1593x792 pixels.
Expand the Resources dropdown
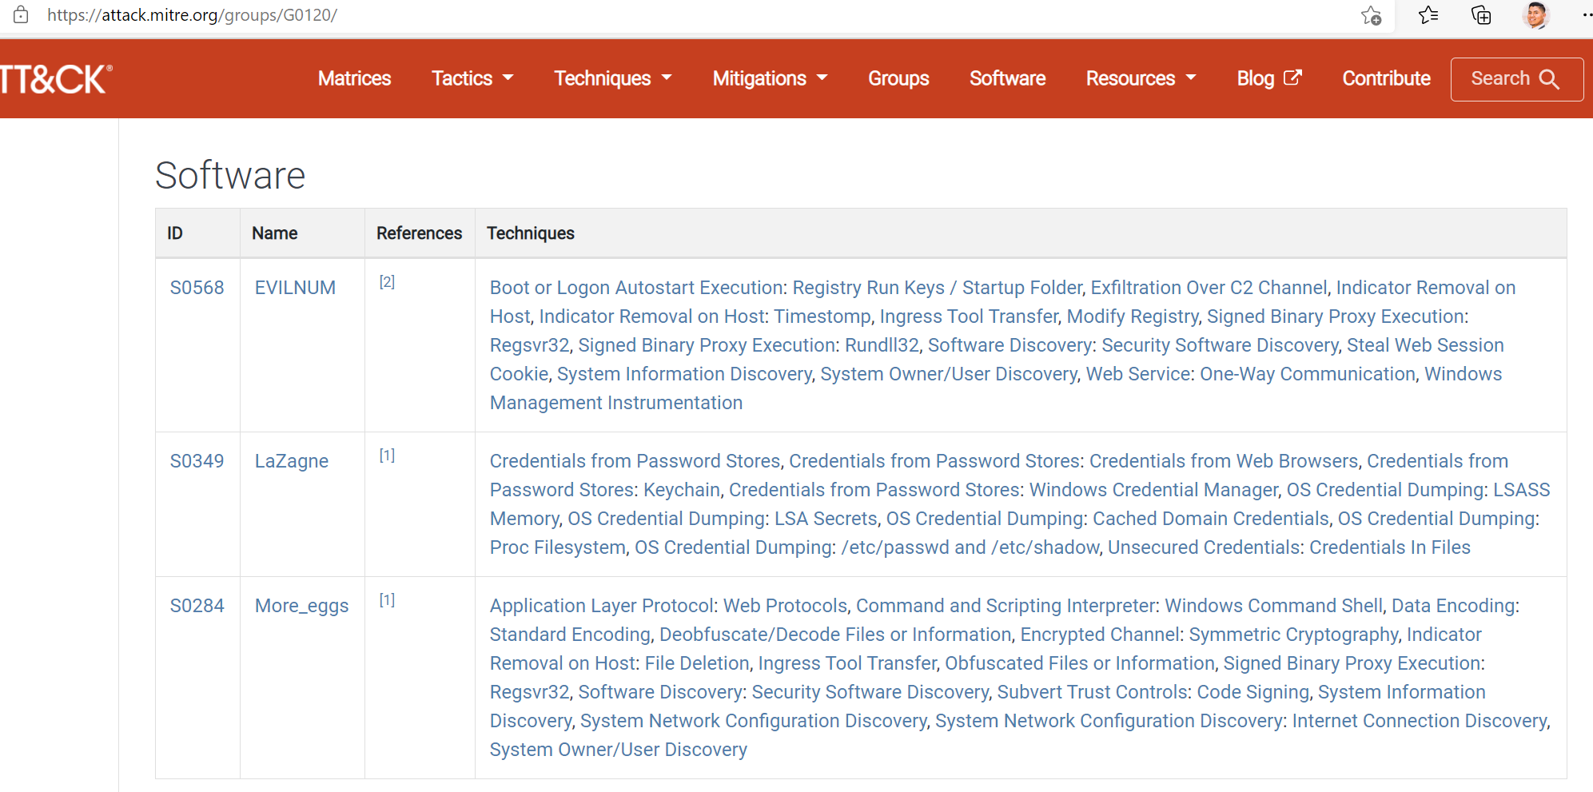pyautogui.click(x=1141, y=78)
